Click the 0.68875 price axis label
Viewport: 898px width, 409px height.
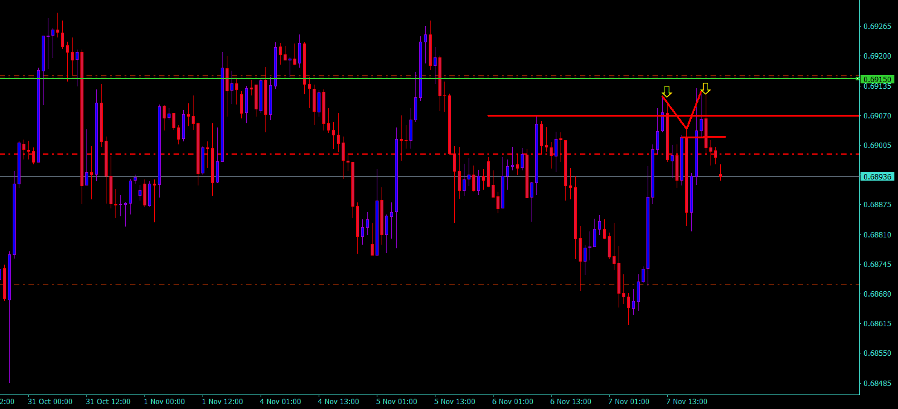coord(877,205)
